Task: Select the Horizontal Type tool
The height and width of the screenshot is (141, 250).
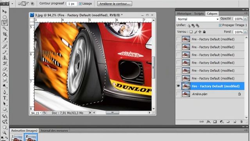Action: pyautogui.click(x=4, y=98)
